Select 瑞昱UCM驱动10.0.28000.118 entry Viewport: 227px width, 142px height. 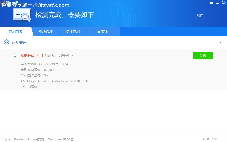[x=41, y=70]
